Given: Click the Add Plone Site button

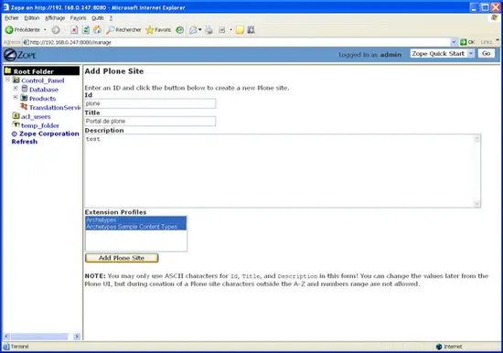Looking at the screenshot, I should point(122,258).
